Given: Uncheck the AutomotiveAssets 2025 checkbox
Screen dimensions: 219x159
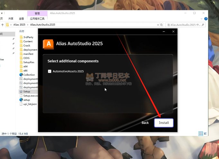Looking at the screenshot, I should [50, 71].
